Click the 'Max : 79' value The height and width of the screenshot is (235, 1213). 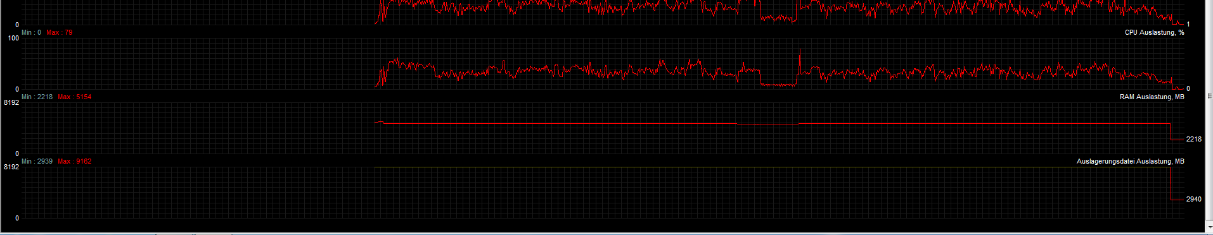coord(59,32)
